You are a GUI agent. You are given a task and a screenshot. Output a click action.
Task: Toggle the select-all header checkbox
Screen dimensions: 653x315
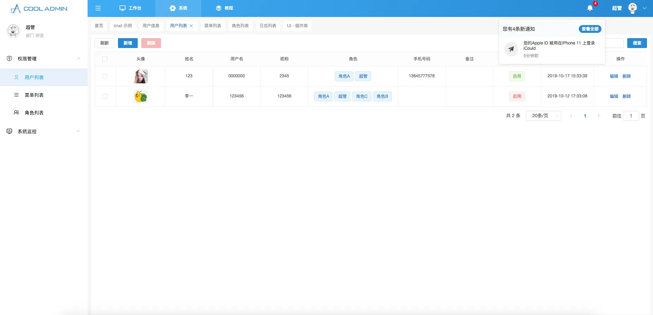[x=105, y=59]
